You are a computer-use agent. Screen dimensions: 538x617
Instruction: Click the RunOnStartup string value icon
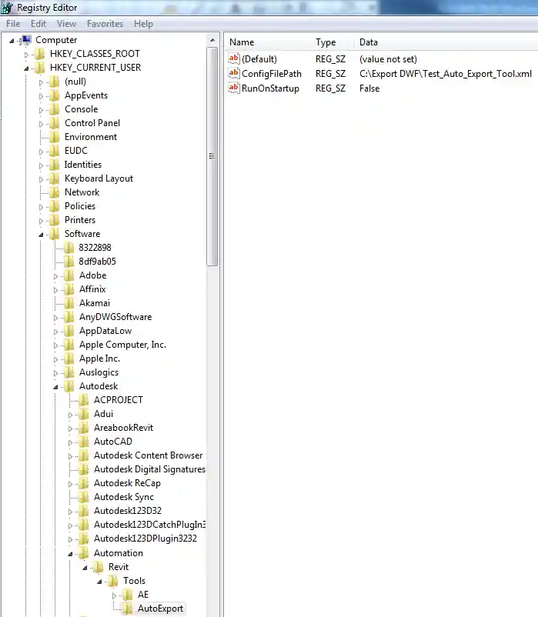pyautogui.click(x=234, y=88)
